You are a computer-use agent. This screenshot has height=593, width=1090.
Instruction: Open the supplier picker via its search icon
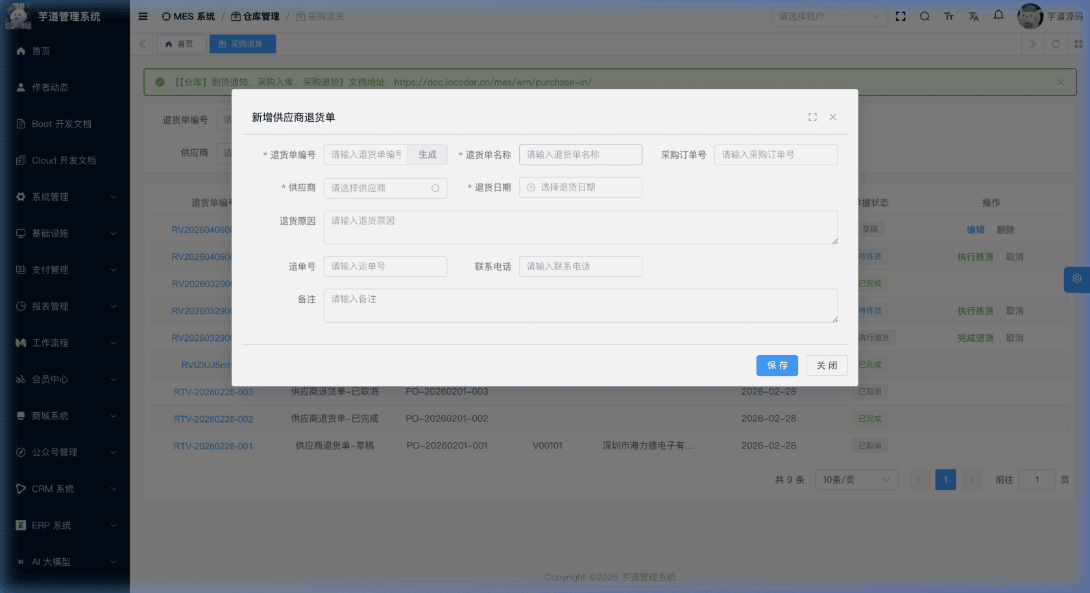435,188
